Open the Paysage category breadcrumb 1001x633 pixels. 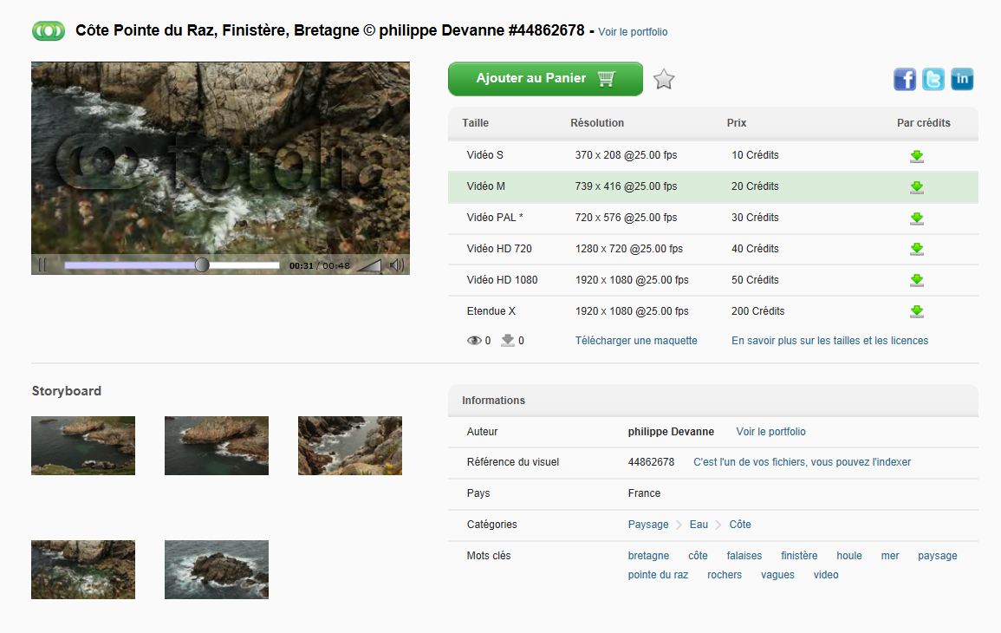(648, 525)
